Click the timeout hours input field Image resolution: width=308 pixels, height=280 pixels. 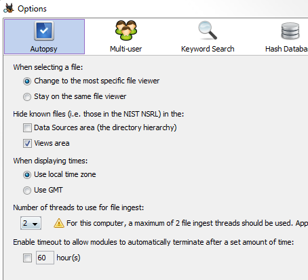point(45,258)
